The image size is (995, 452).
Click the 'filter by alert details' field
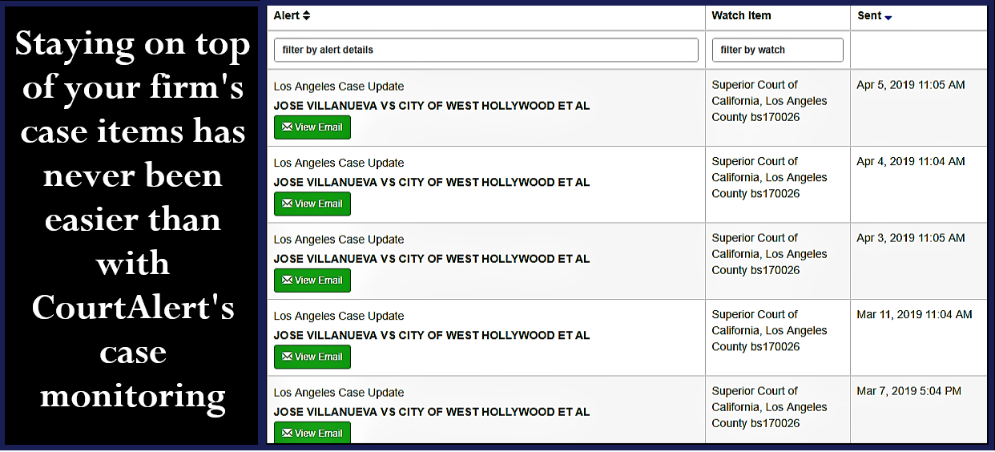tap(485, 50)
